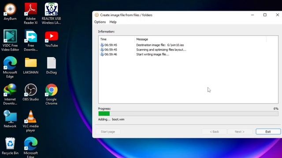Select info icon of Start writing row
Viewport: 282px width, 158px height.
tap(102, 54)
